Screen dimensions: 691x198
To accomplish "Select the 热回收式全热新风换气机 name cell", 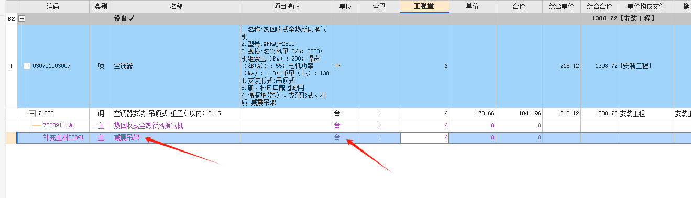I will [x=176, y=126].
